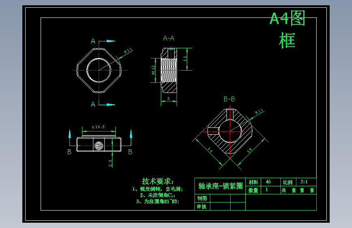The image size is (352, 228).
Task: Pick the "8" width dimension below section A-A
Action: click(x=168, y=98)
